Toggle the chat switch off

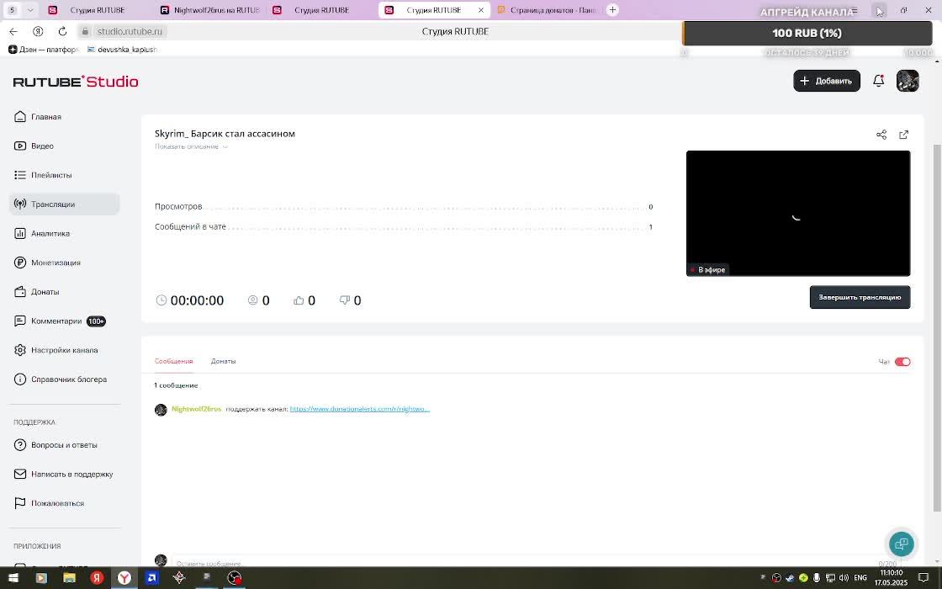tap(902, 362)
